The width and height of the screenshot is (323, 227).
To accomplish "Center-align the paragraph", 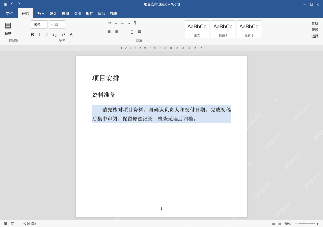I will [117, 32].
